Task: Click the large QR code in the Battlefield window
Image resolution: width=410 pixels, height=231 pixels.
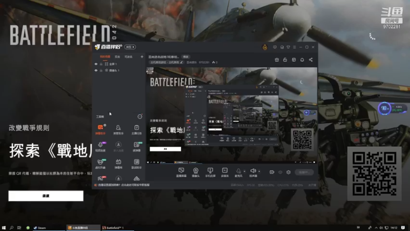Action: pyautogui.click(x=374, y=174)
